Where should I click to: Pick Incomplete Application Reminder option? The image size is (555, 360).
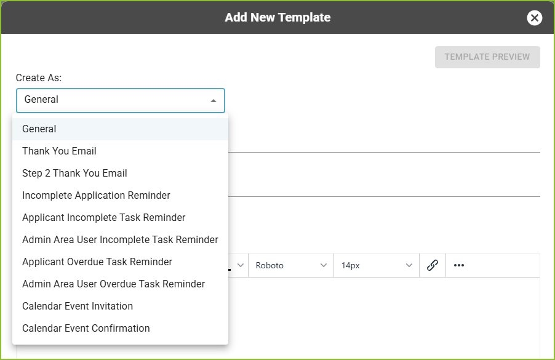pyautogui.click(x=96, y=196)
